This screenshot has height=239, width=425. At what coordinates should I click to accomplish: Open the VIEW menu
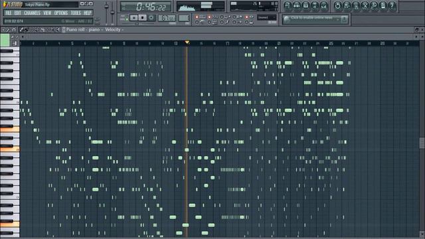pos(47,13)
